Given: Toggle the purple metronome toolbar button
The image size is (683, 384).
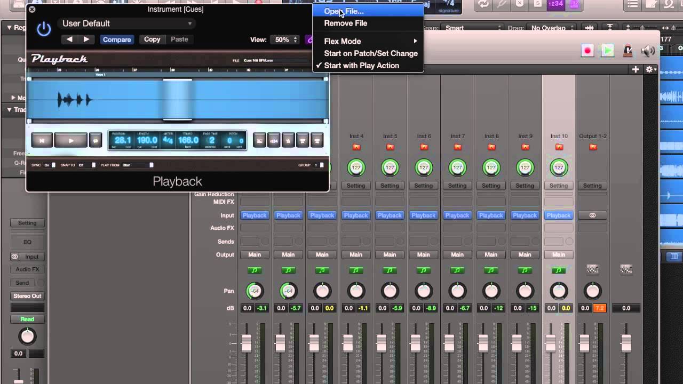Looking at the screenshot, I should (x=574, y=4).
